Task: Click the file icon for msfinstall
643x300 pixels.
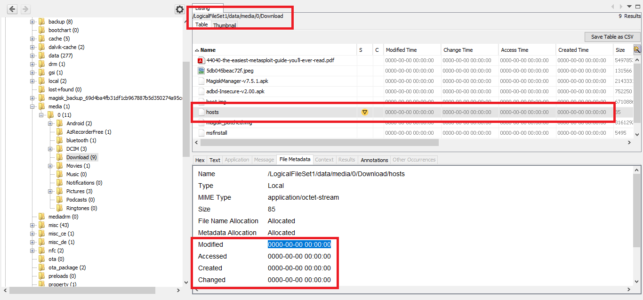Action: (x=201, y=133)
